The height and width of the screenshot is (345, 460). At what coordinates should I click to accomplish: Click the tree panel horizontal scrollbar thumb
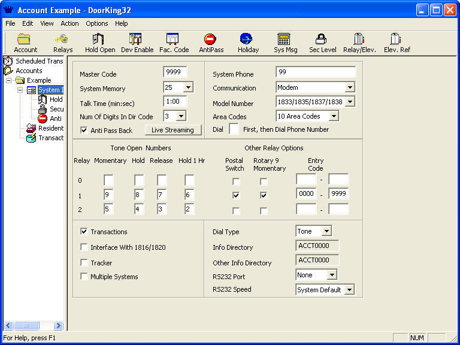(x=26, y=325)
